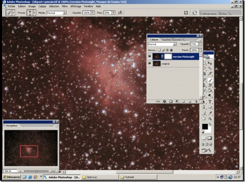Viewport: 245px width, 182px height.
Task: Select the Hand tool
Action: (204, 118)
